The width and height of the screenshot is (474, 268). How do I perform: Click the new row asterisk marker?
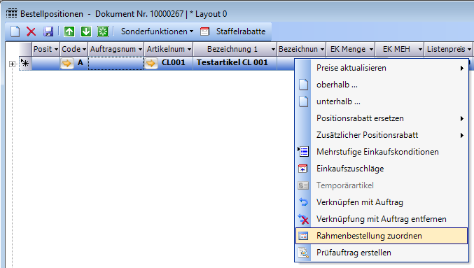25,63
